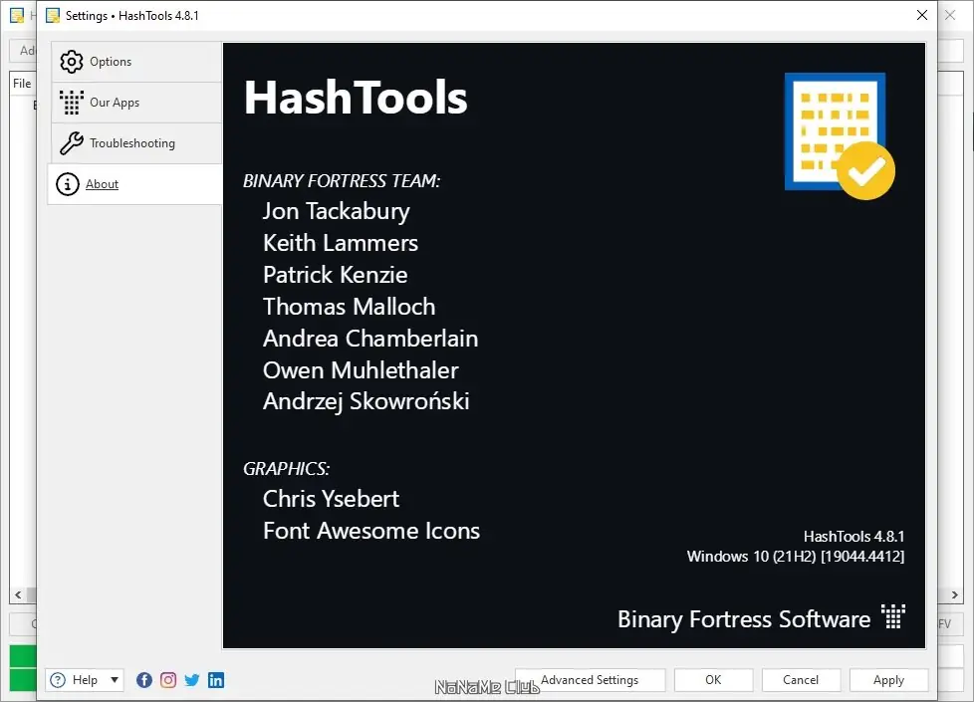
Task: Click the HashTools 4.8.1 version text
Action: coord(854,536)
